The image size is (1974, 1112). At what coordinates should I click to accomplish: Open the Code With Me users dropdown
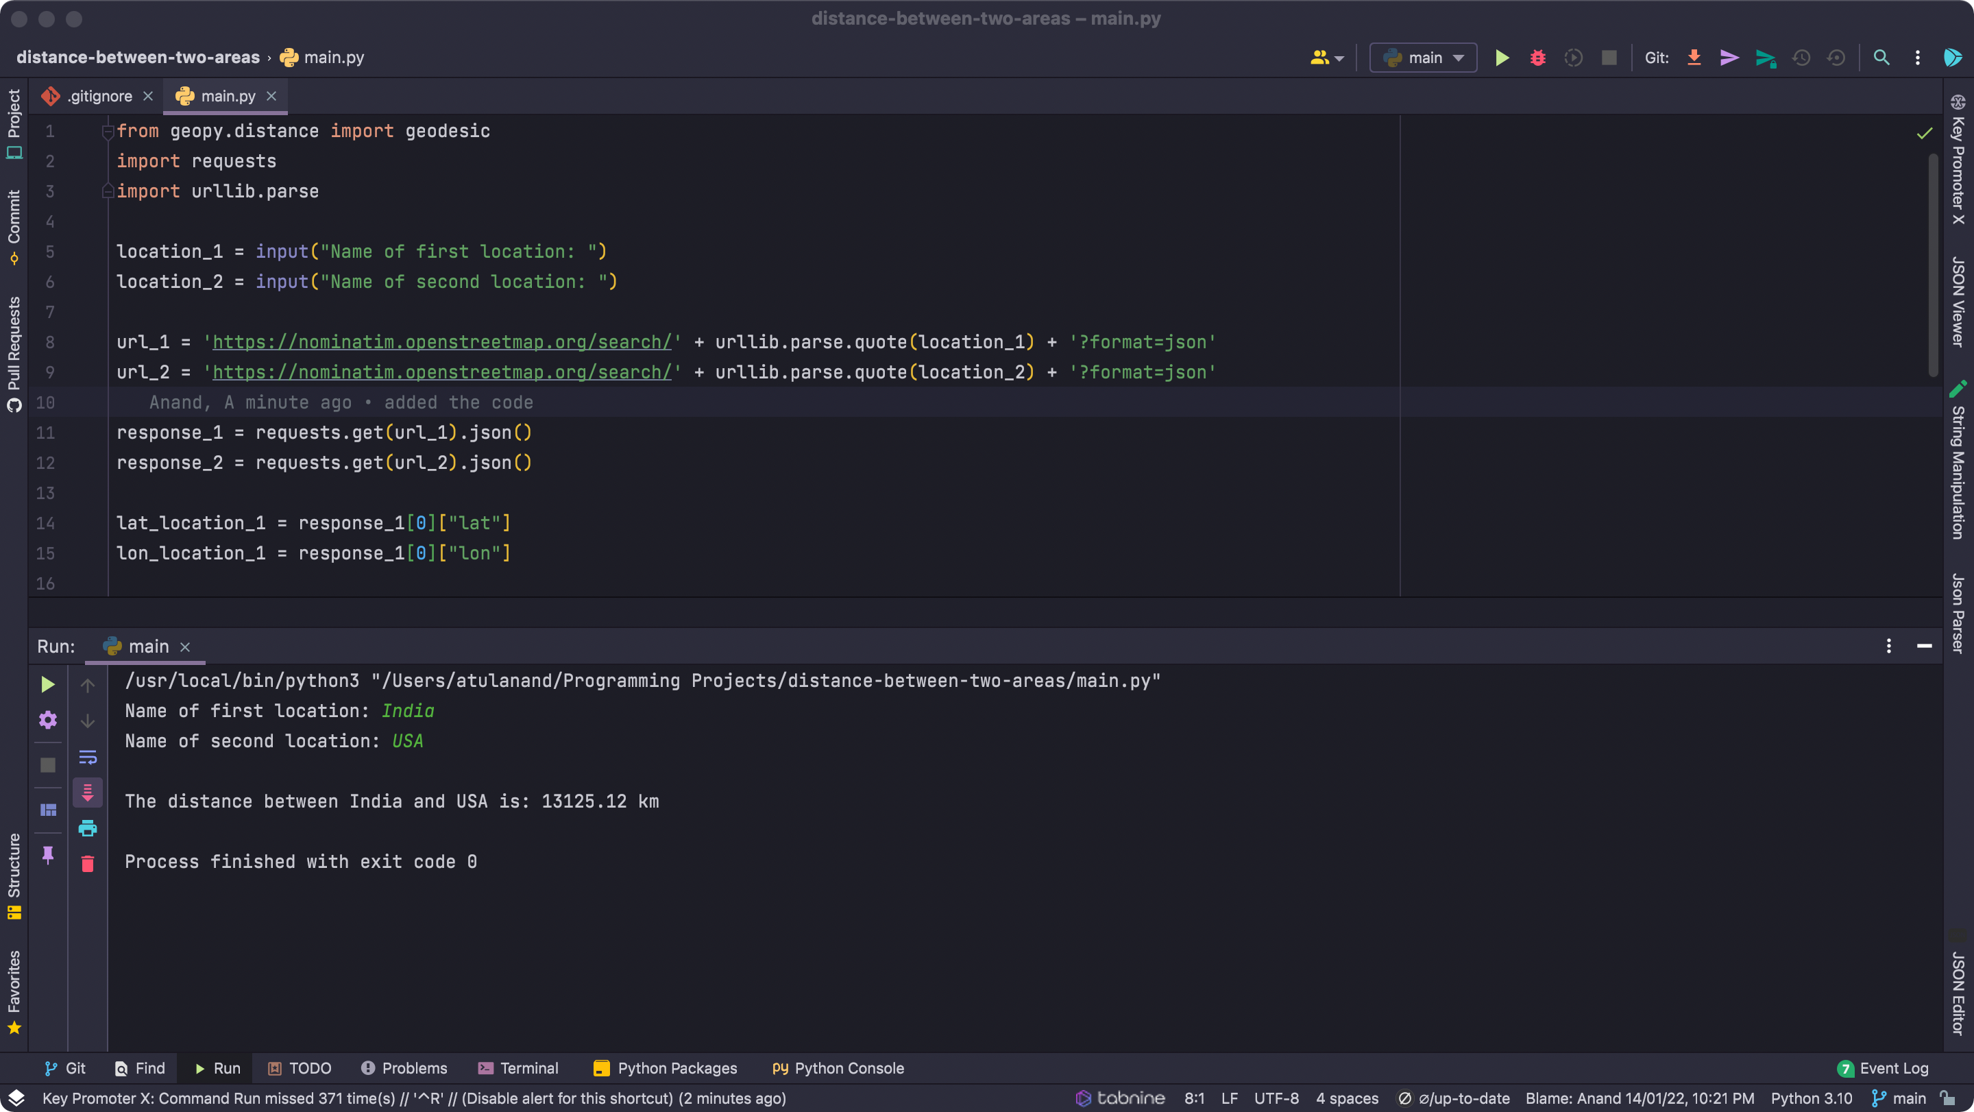(x=1327, y=58)
